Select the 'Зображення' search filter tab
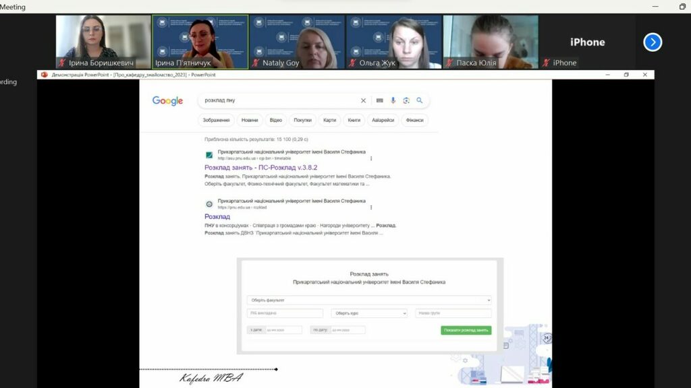This screenshot has height=388, width=691. pos(216,121)
